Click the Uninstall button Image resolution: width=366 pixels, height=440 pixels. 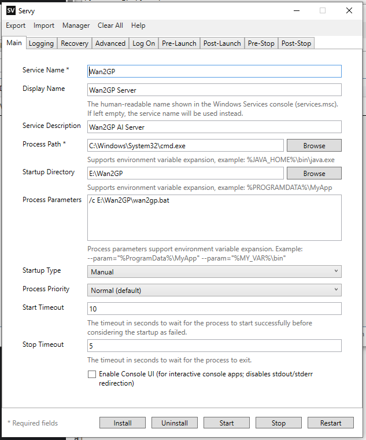[x=175, y=423]
